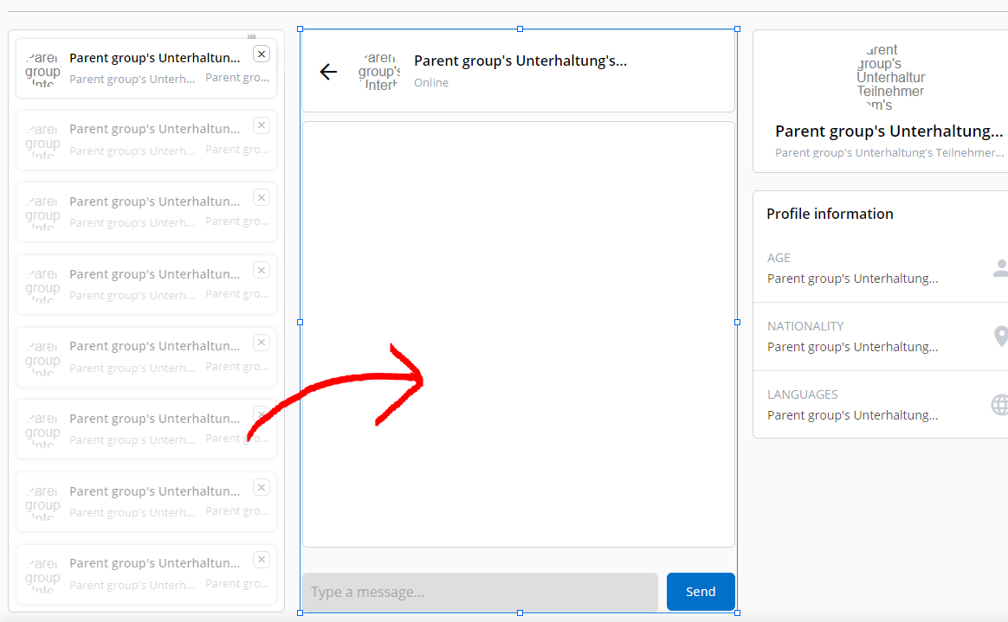Select the avatar on the highlighted first conversation card
The image size is (1008, 622).
43,68
